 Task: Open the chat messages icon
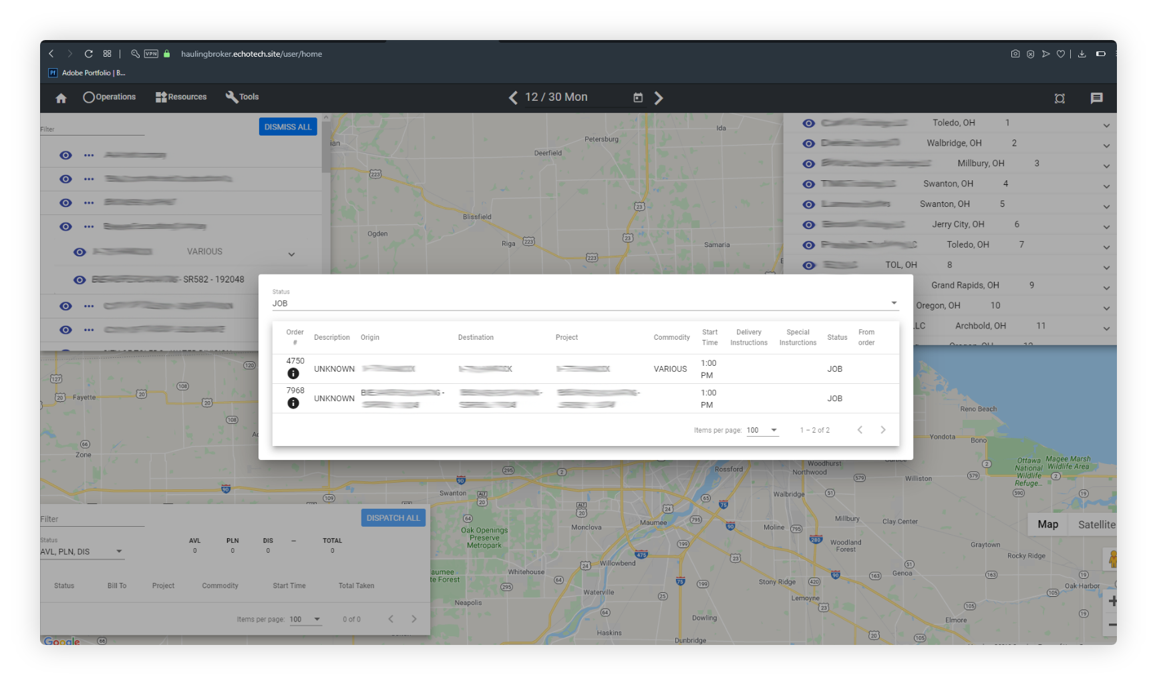1096,98
